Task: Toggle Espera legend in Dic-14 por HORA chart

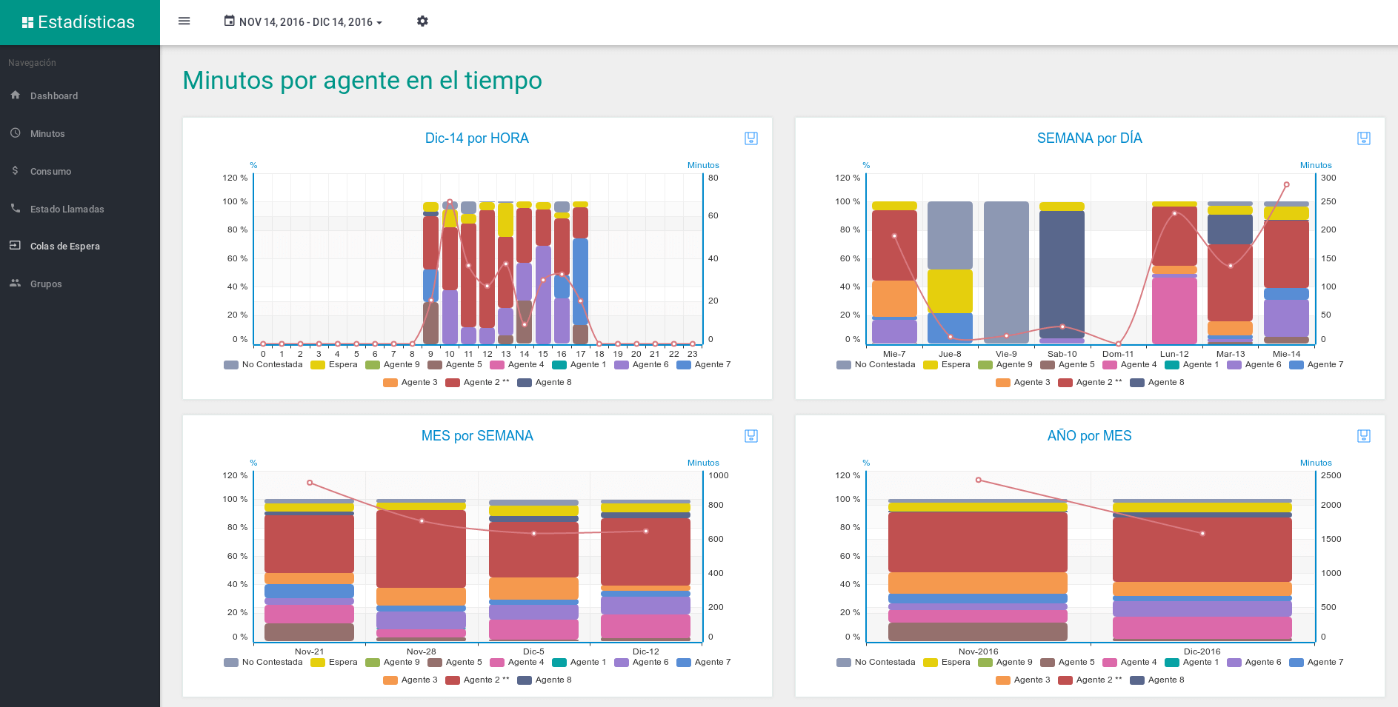Action: pos(334,364)
